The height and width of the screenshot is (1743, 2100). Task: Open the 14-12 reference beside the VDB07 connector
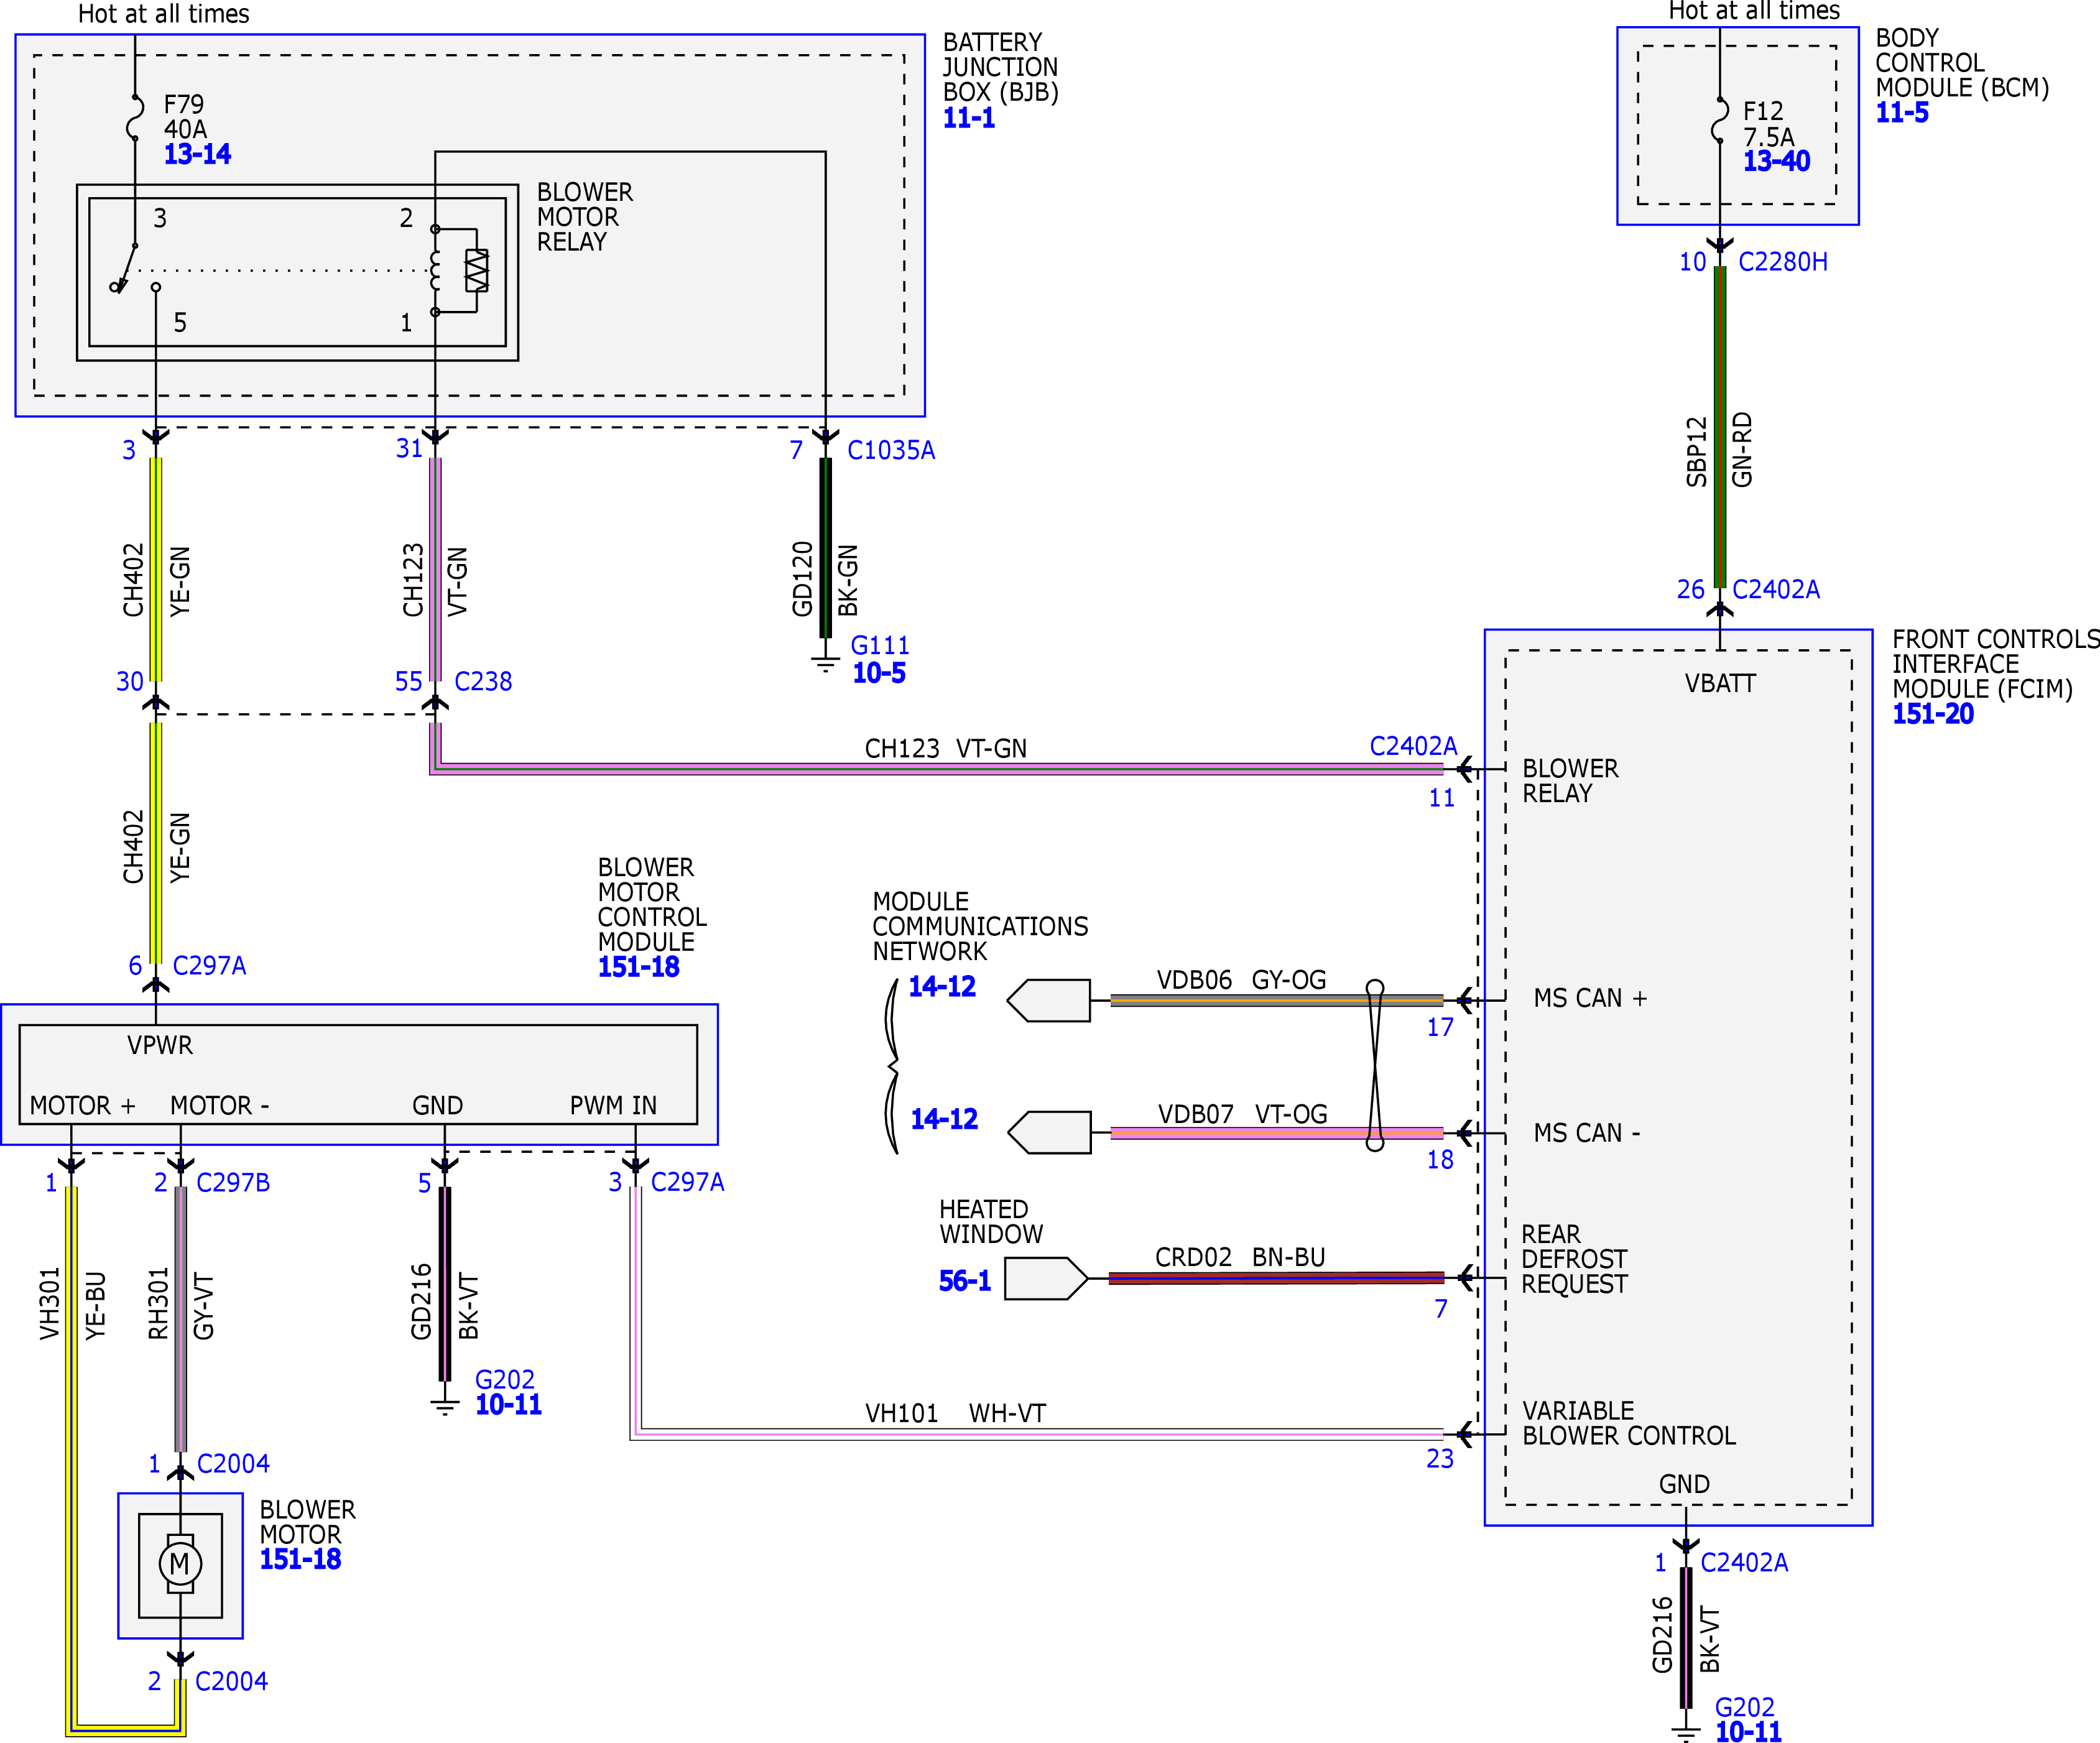[944, 1119]
